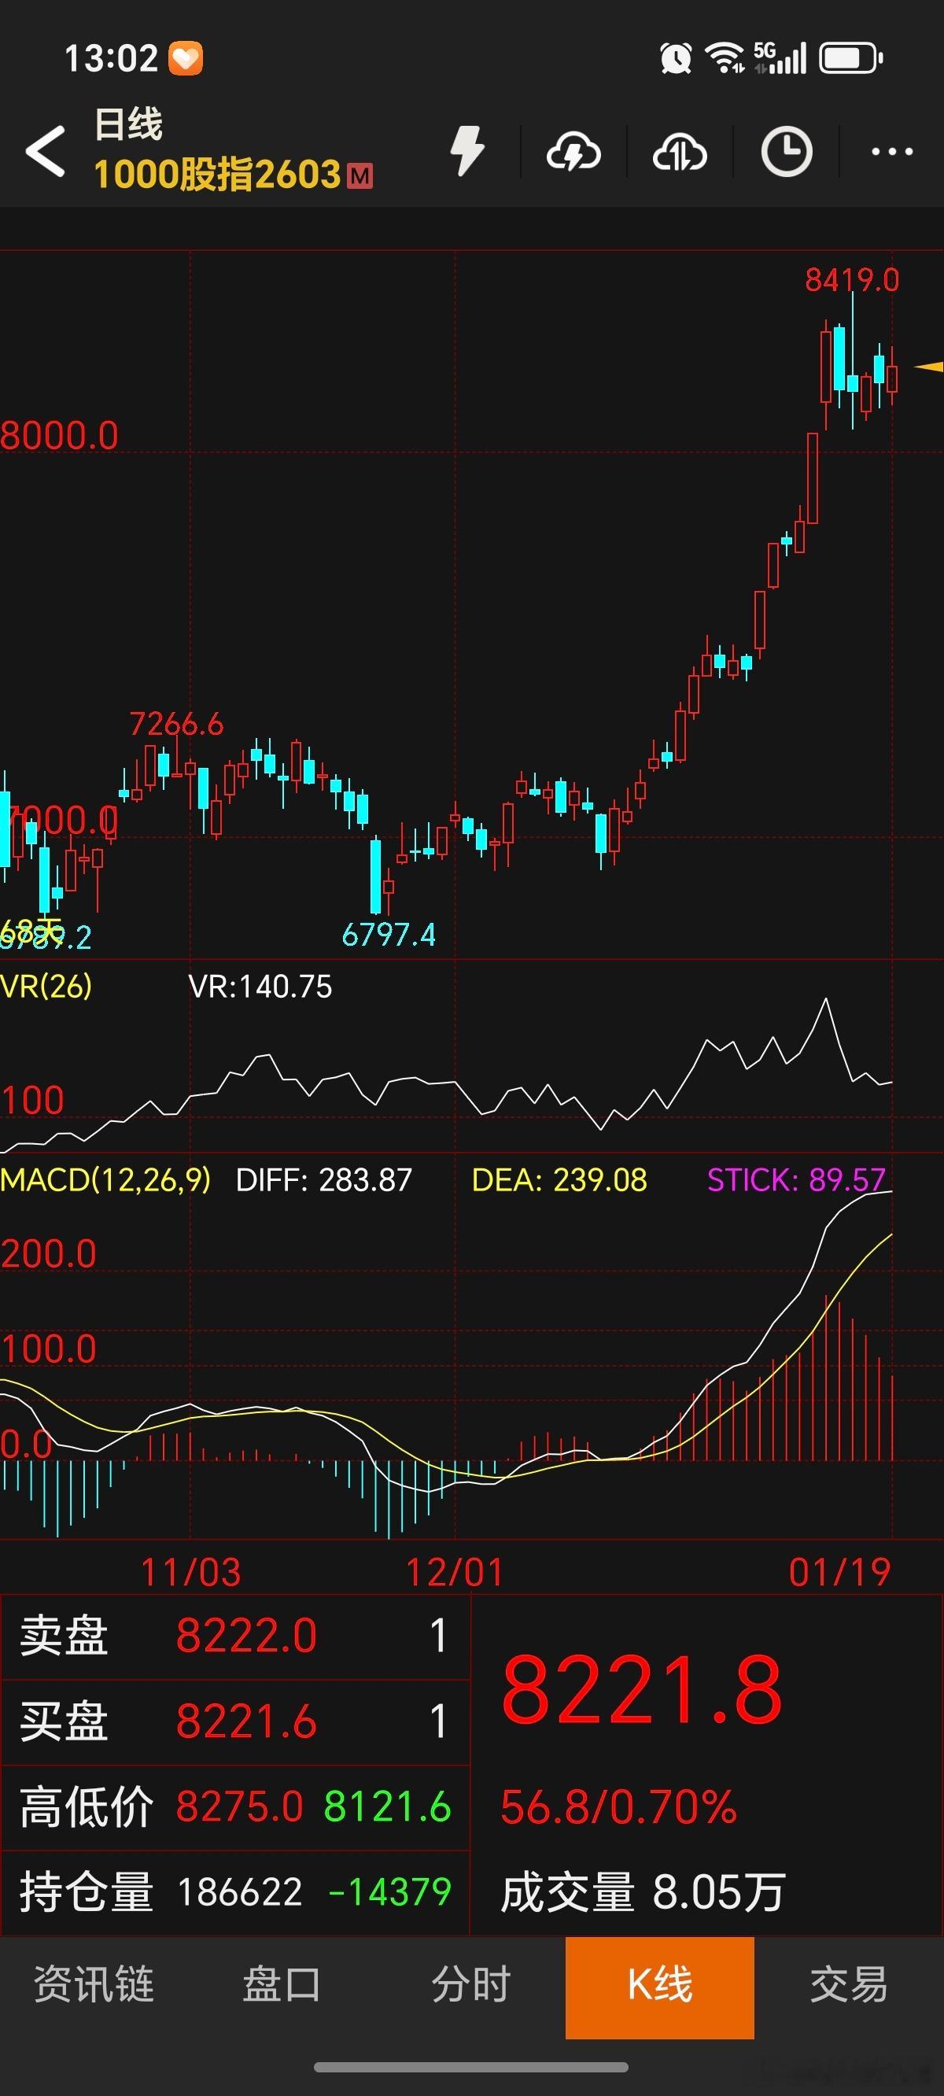The width and height of the screenshot is (944, 2096).
Task: Tap the low price 8121.6
Action: 387,1807
